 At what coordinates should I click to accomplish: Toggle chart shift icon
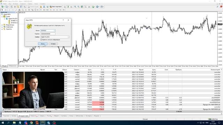(89, 7)
